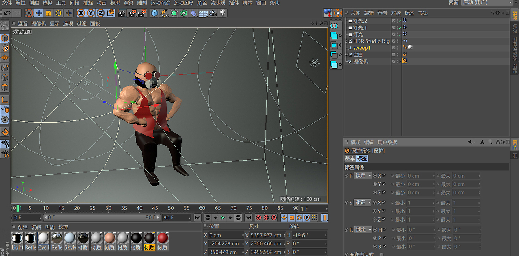Select the 灯光.2 object
Viewport: 519px width, 256px height.
click(360, 21)
